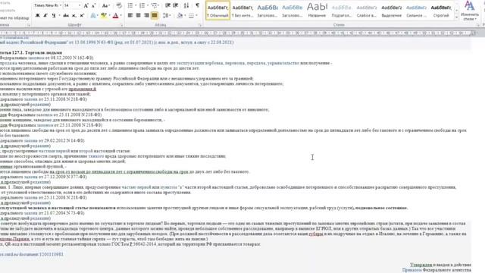Apply Без интервала style
The height and width of the screenshot is (273, 485).
[242, 11]
